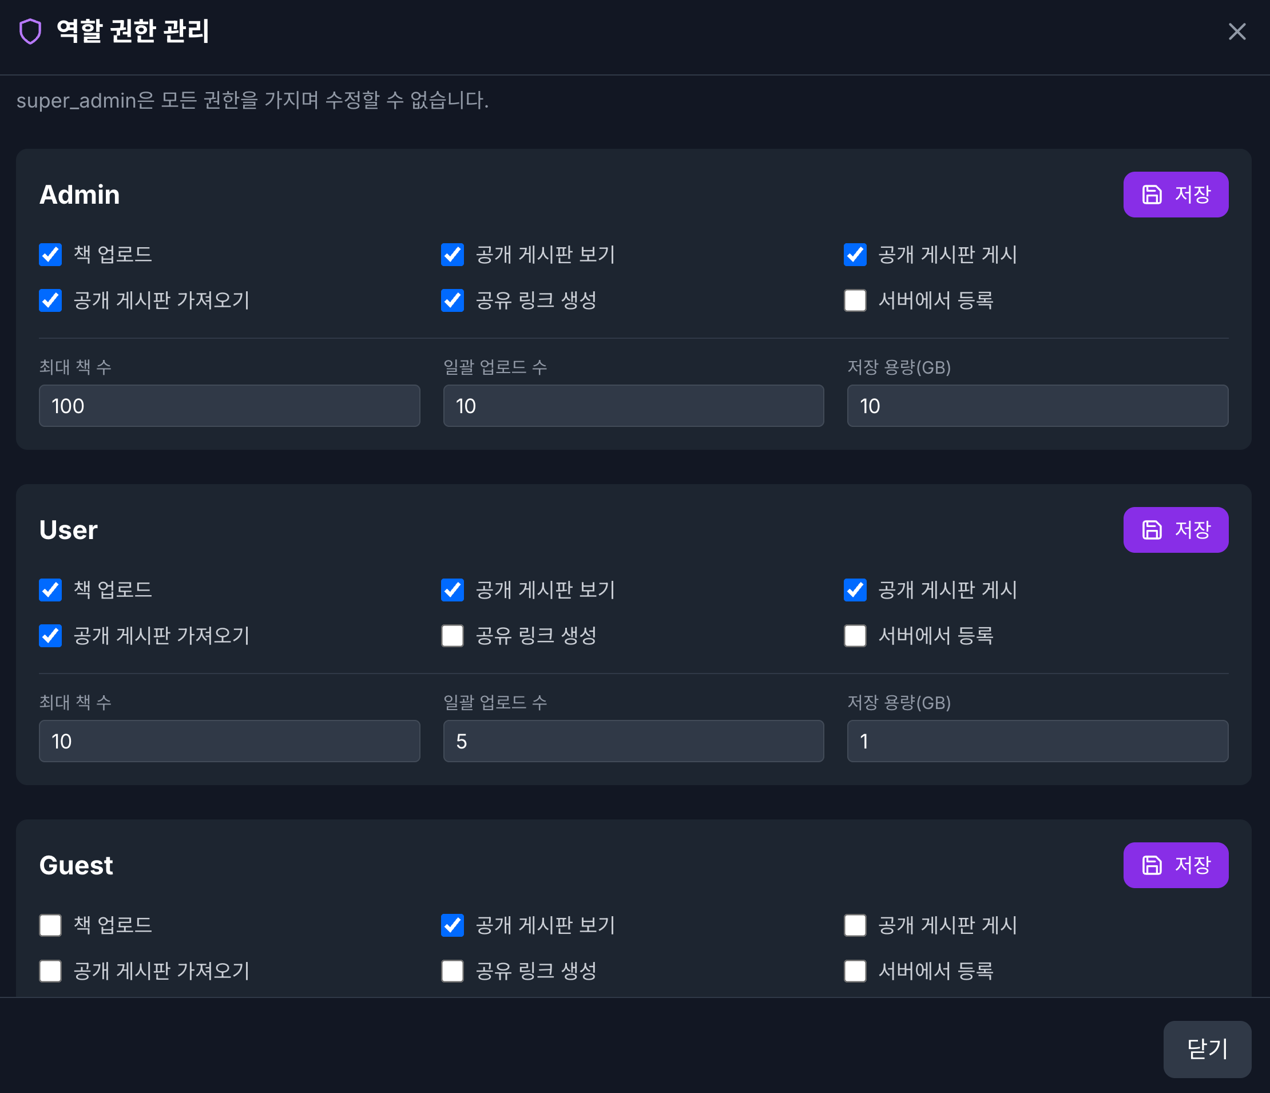
Task: Click the save disk icon on User's 저장 button
Action: (1152, 530)
